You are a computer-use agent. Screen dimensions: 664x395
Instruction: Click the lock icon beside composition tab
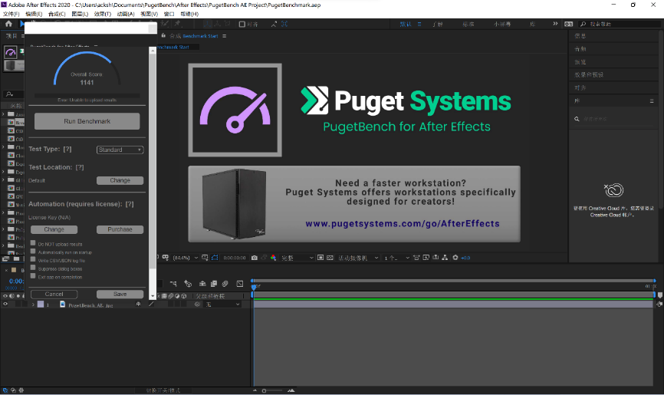[x=163, y=35]
